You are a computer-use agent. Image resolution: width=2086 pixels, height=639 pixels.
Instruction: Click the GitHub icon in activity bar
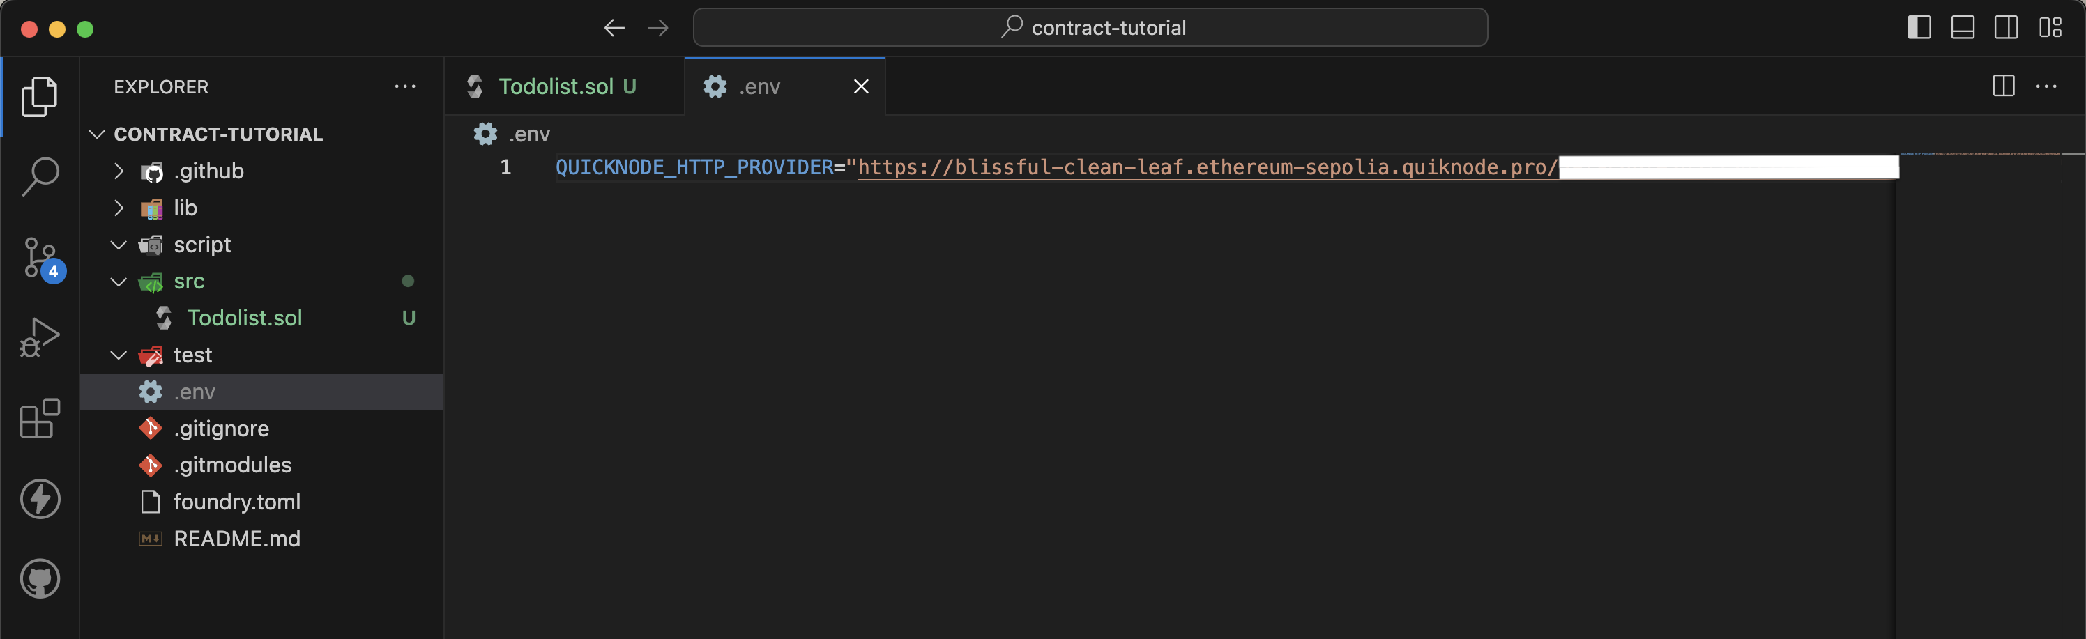tap(40, 578)
